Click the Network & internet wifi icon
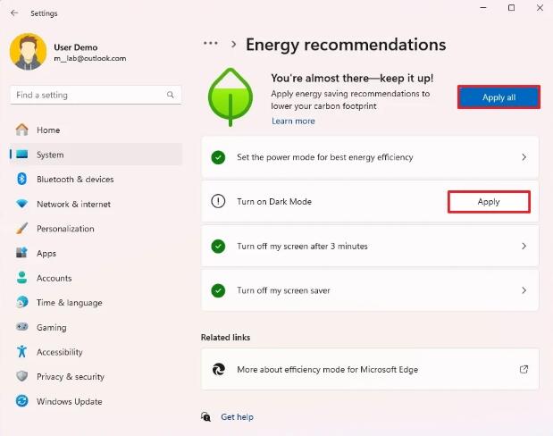Viewport: 553px width, 436px height. click(x=22, y=204)
